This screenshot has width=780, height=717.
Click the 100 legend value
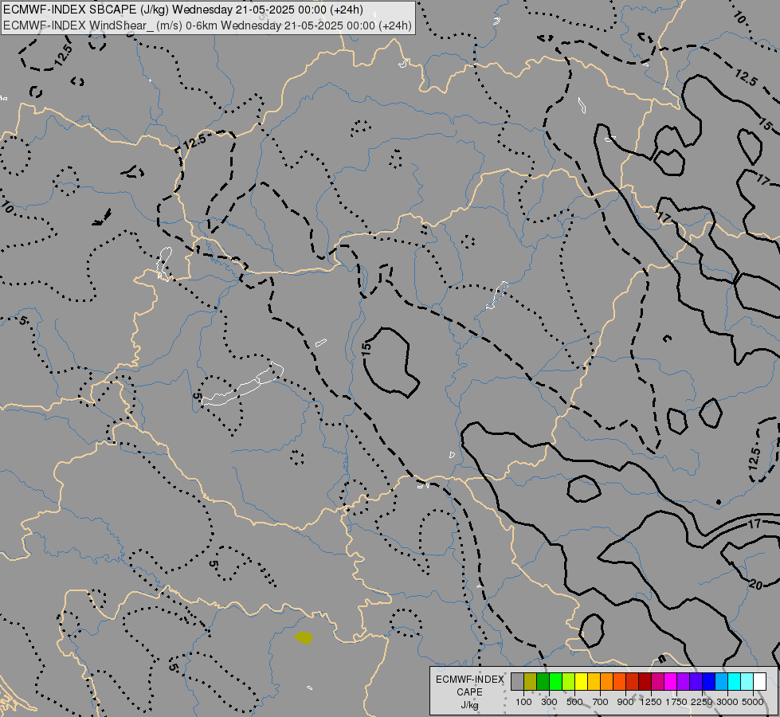click(523, 702)
